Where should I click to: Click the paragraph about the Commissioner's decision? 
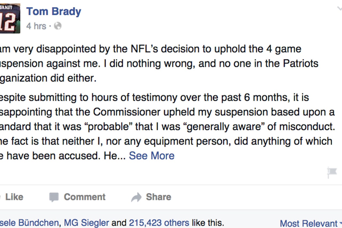(167, 127)
